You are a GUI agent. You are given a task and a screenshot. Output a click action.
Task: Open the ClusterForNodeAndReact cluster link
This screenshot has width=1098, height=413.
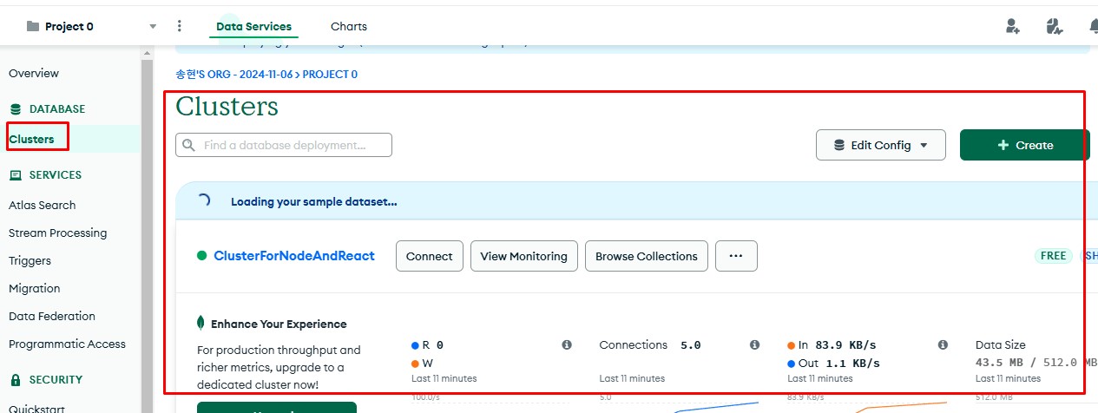coord(294,256)
